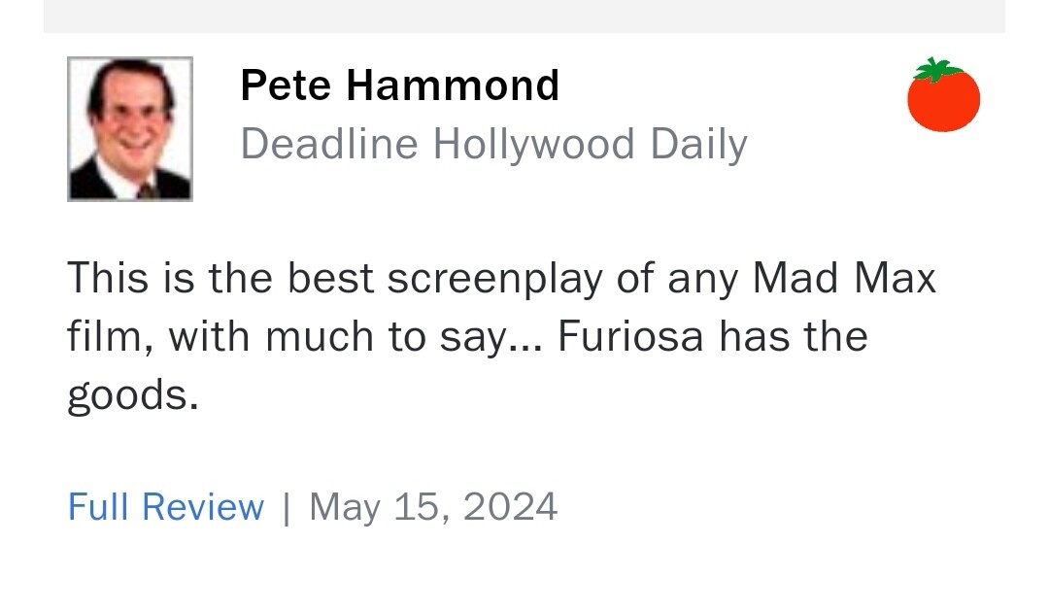Open Pete Hammond's critic profile photo

(130, 129)
